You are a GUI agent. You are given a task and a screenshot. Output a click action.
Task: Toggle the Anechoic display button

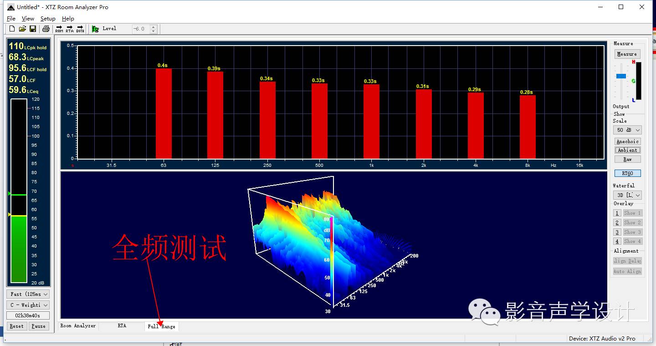pyautogui.click(x=628, y=141)
